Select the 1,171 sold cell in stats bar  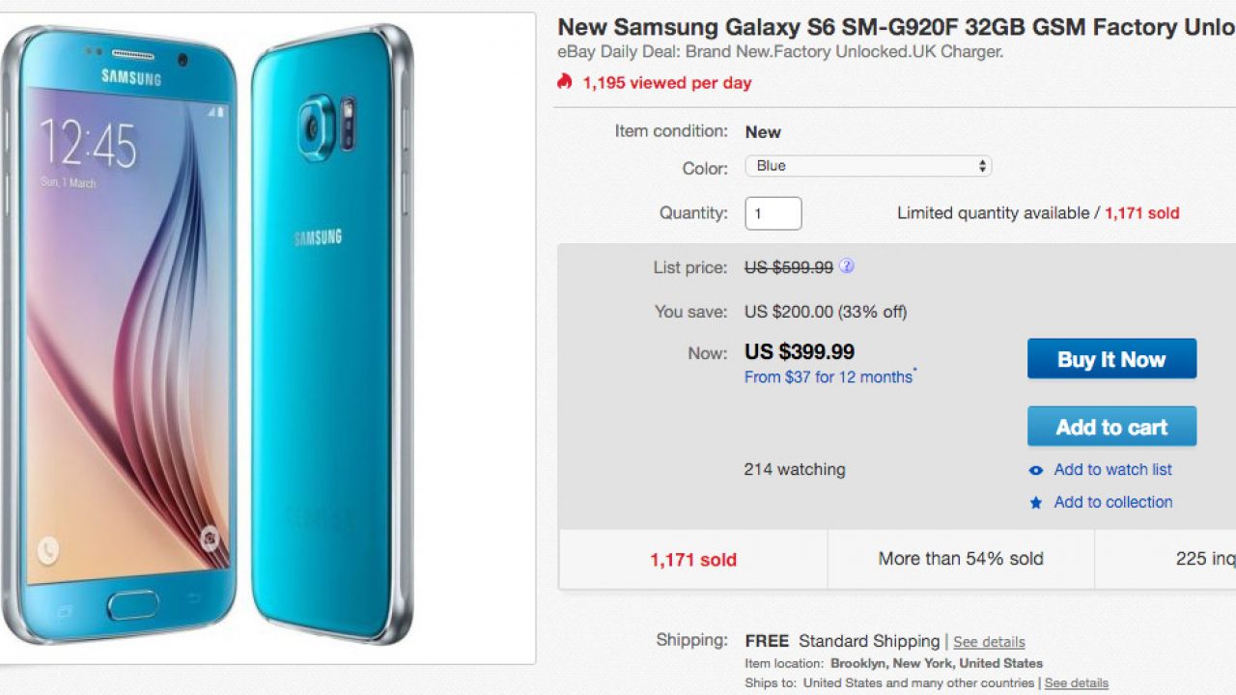click(x=693, y=559)
